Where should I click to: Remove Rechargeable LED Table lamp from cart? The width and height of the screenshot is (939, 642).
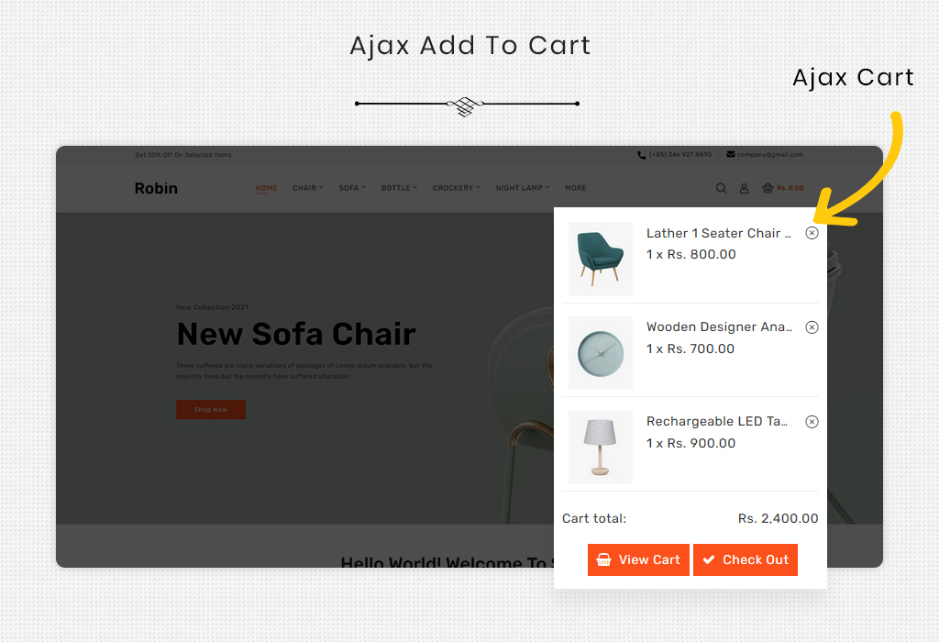click(x=812, y=422)
